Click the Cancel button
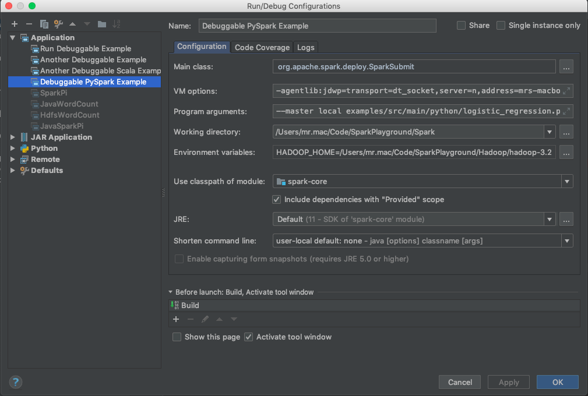 point(460,382)
